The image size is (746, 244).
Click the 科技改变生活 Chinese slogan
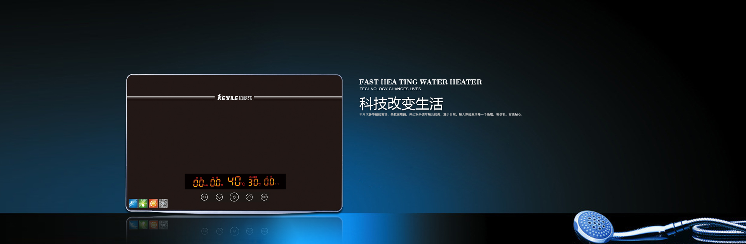pyautogui.click(x=401, y=104)
